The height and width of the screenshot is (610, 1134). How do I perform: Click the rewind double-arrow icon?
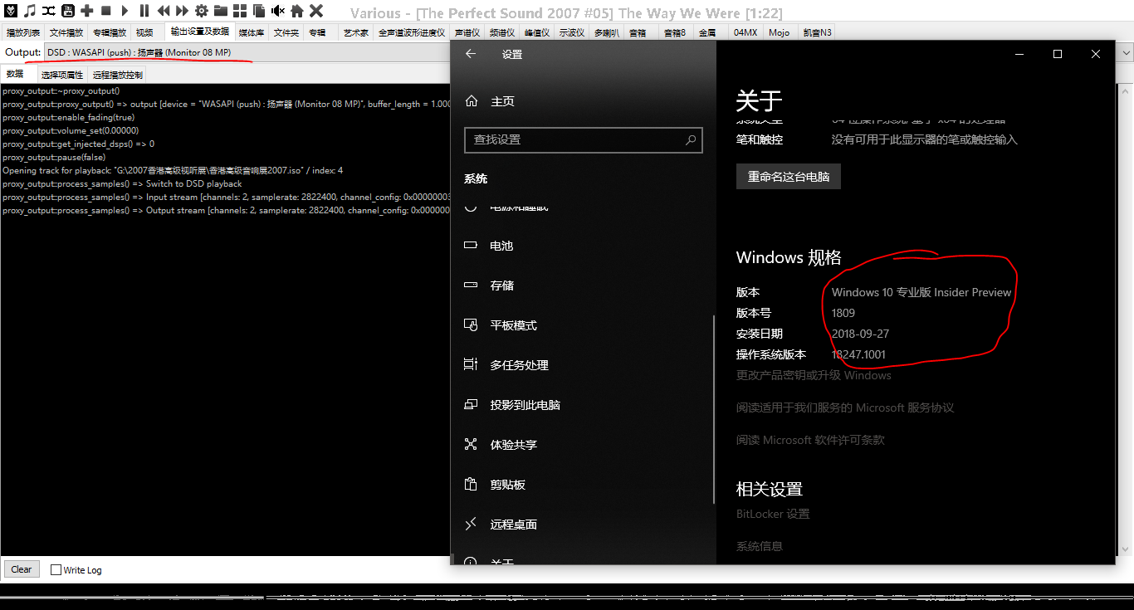coord(164,11)
